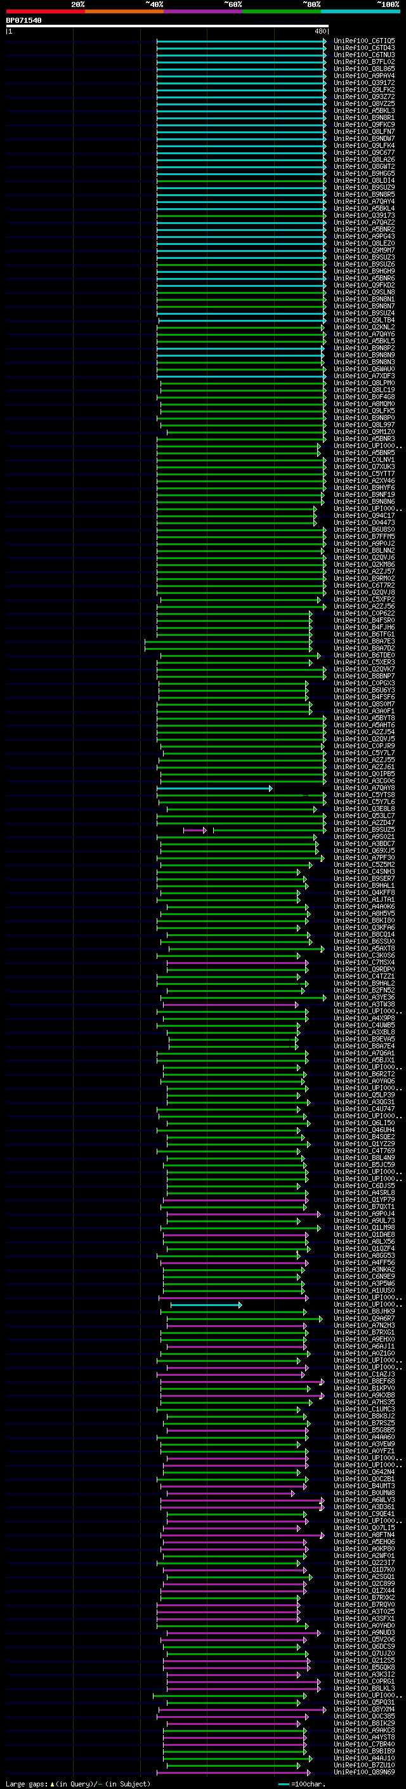Click the label UniRef100_A5BKL3
The width and height of the screenshot is (406, 1789).
coord(364,110)
